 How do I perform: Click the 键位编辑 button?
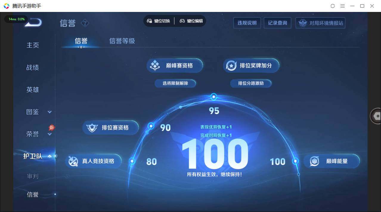point(191,21)
